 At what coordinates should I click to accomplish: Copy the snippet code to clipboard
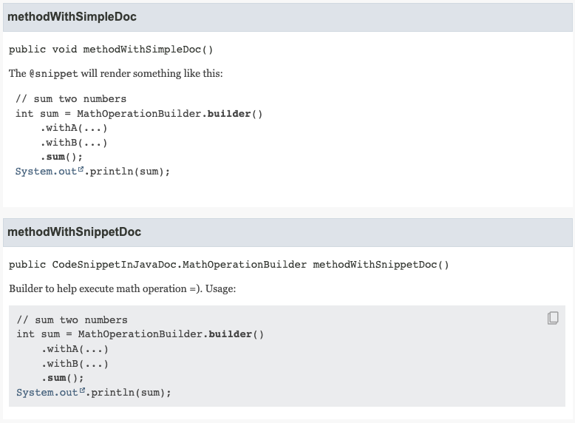click(x=553, y=318)
